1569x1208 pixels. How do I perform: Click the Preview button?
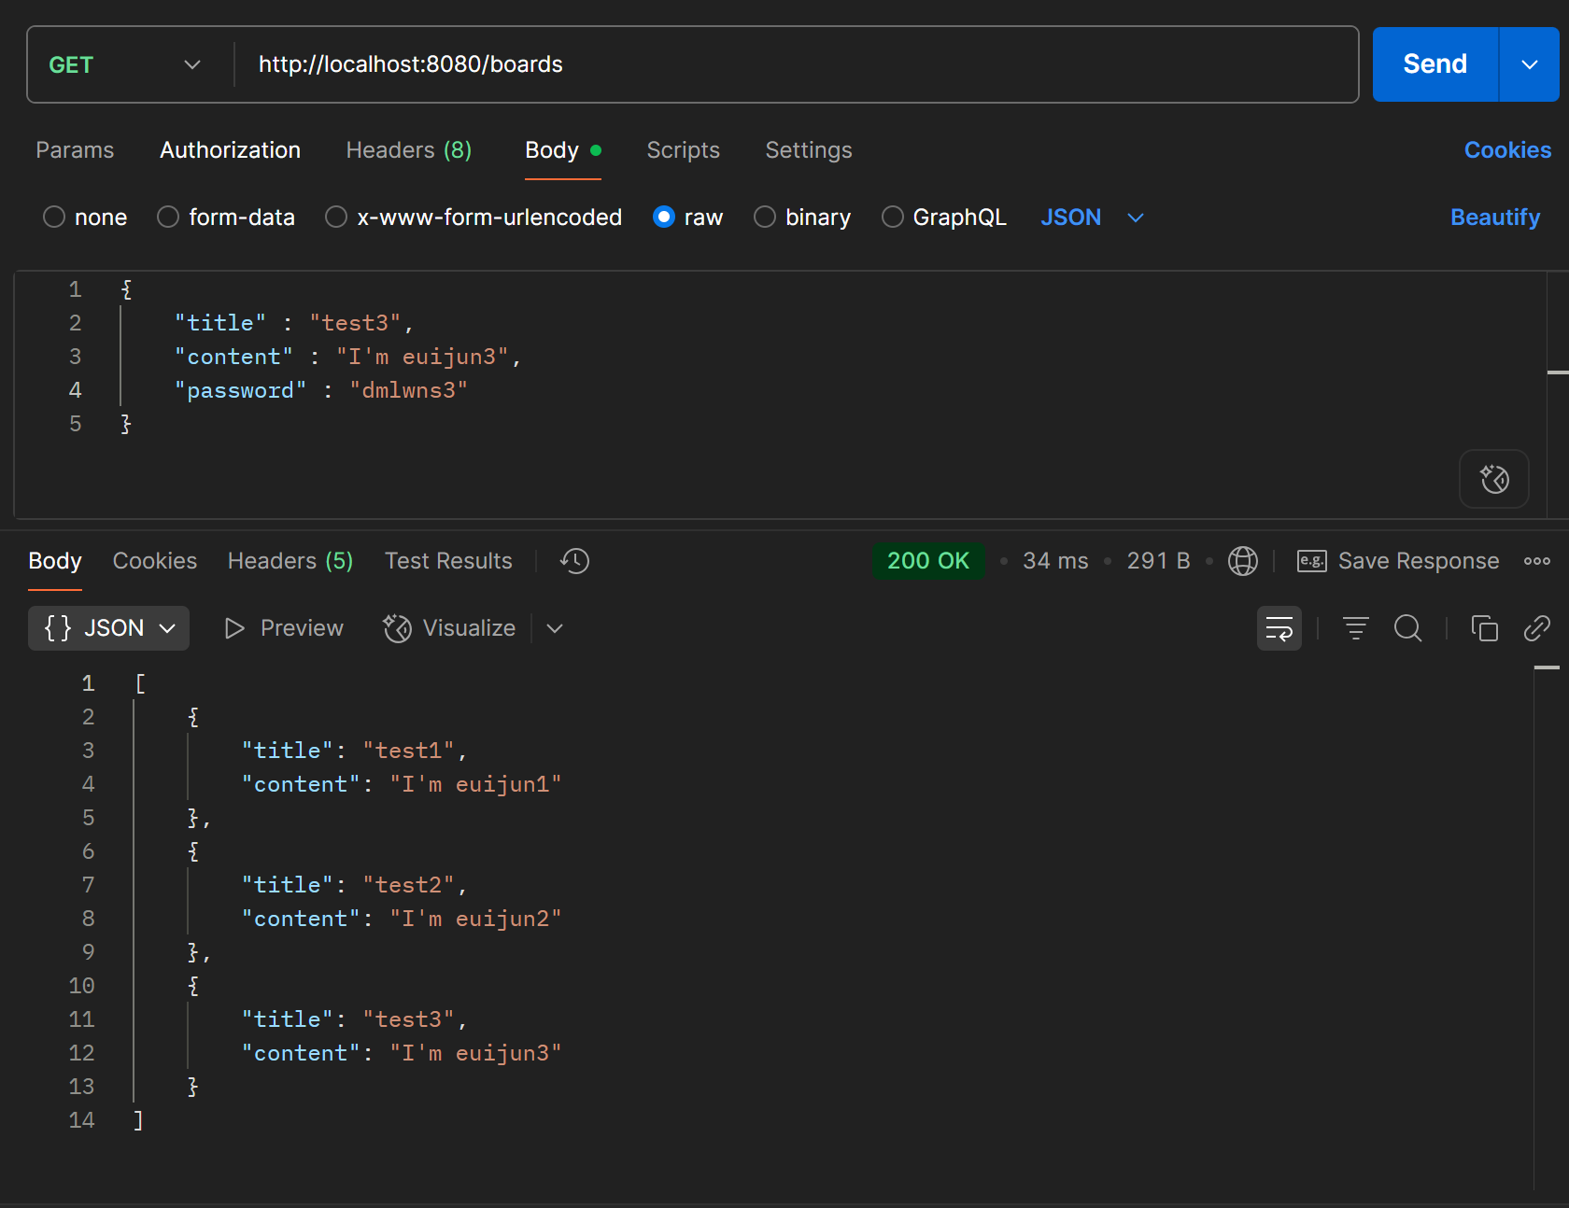coord(285,628)
